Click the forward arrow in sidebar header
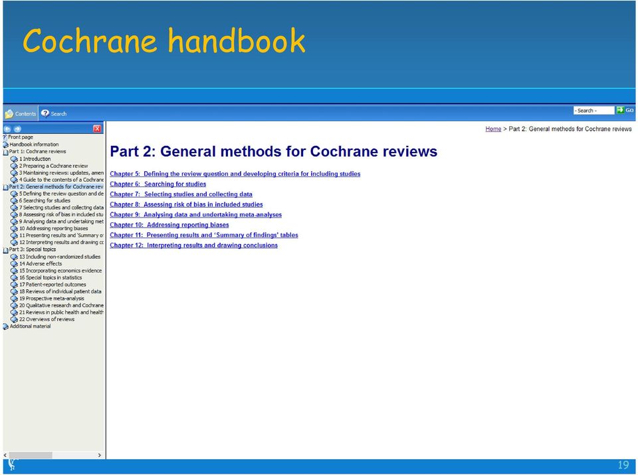The width and height of the screenshot is (638, 475). [17, 129]
